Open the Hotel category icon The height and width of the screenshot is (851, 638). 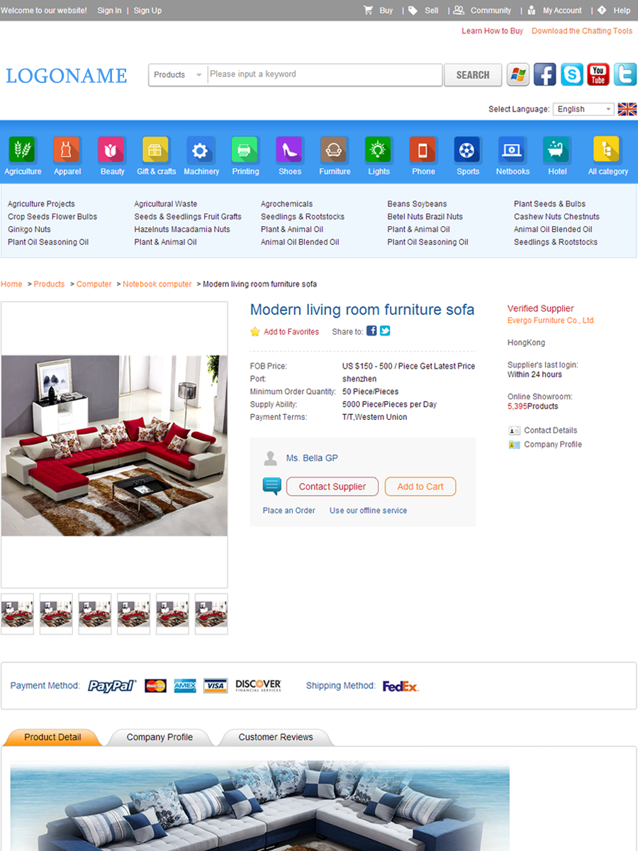click(x=557, y=150)
